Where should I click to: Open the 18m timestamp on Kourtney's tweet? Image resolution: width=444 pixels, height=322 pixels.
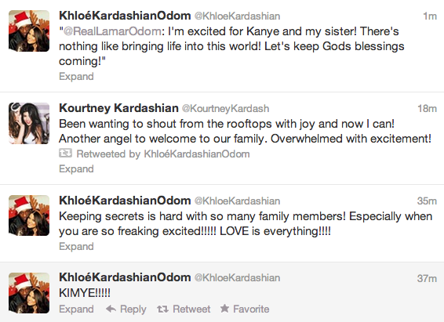coord(428,109)
